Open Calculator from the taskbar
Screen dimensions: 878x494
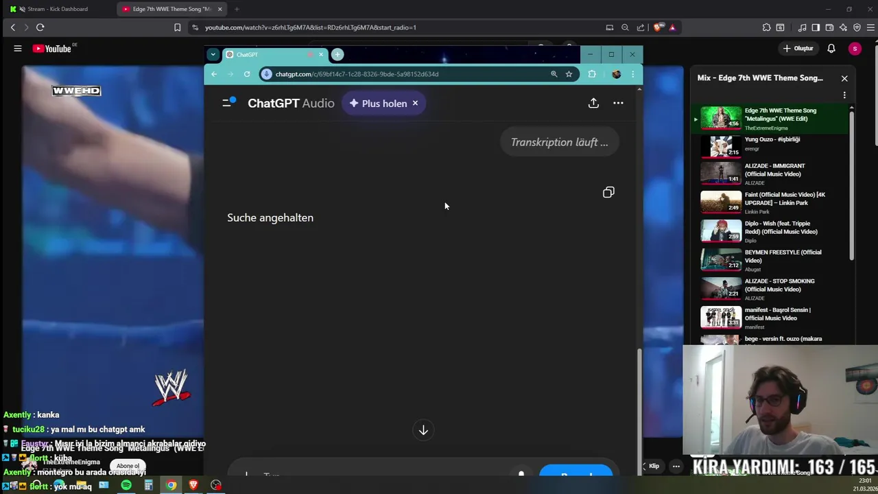click(148, 486)
